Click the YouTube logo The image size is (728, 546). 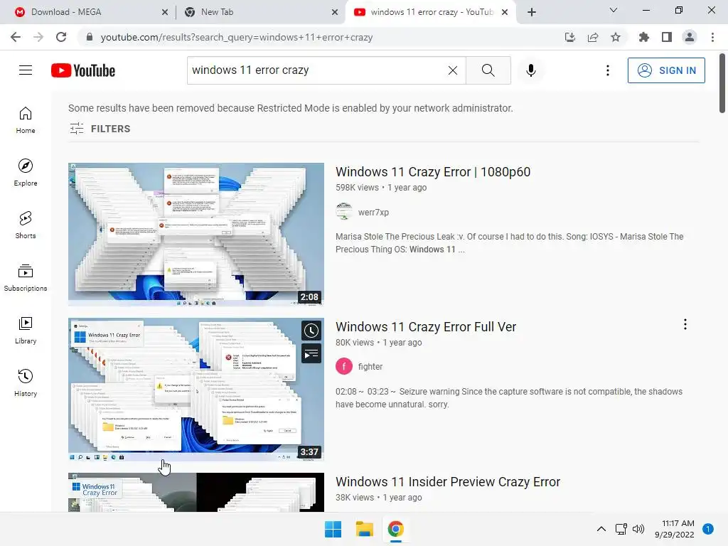pyautogui.click(x=83, y=70)
